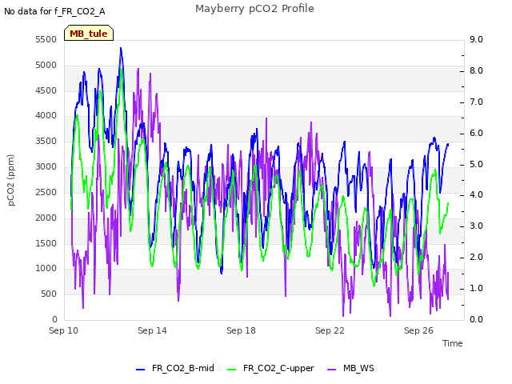Click the 500 left axis value
Viewport: 512px width, 384px height.
coord(49,294)
